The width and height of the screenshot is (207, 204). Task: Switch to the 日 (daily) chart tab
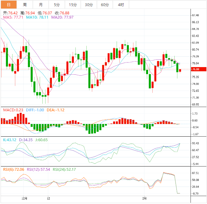(x=9, y=5)
